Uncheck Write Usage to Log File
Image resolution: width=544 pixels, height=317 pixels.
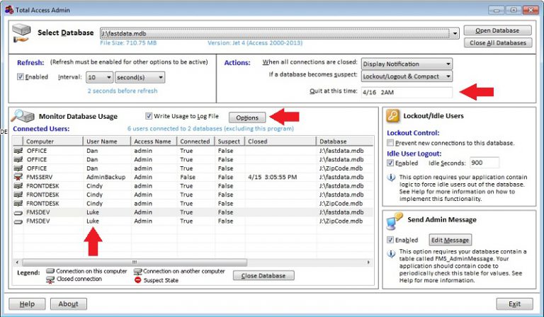click(x=149, y=116)
